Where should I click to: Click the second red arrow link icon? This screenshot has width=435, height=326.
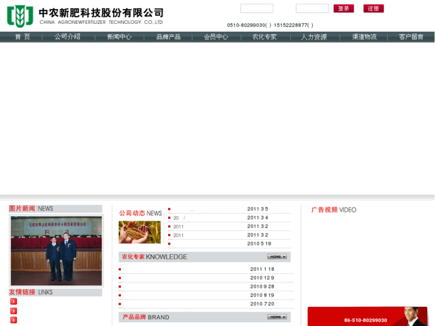pyautogui.click(x=13, y=310)
